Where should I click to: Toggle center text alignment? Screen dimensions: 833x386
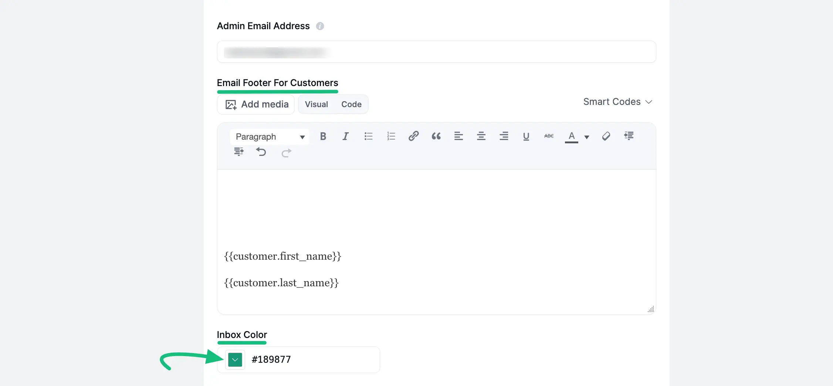(x=481, y=136)
